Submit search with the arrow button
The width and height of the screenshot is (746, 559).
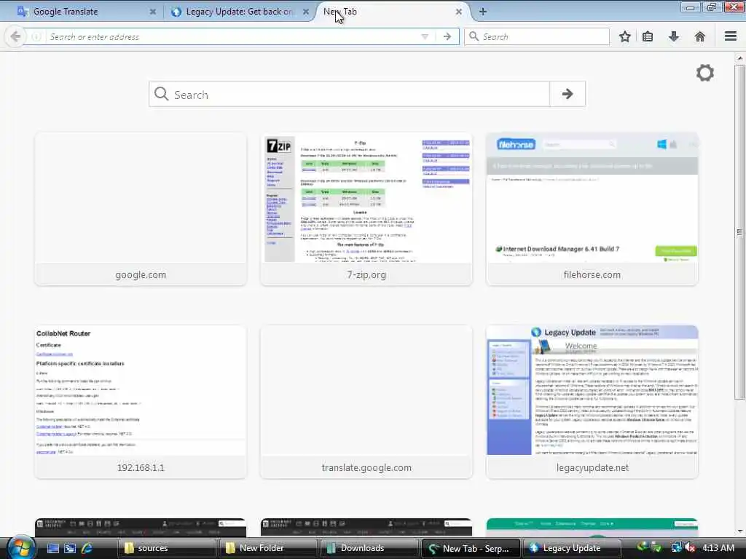567,94
